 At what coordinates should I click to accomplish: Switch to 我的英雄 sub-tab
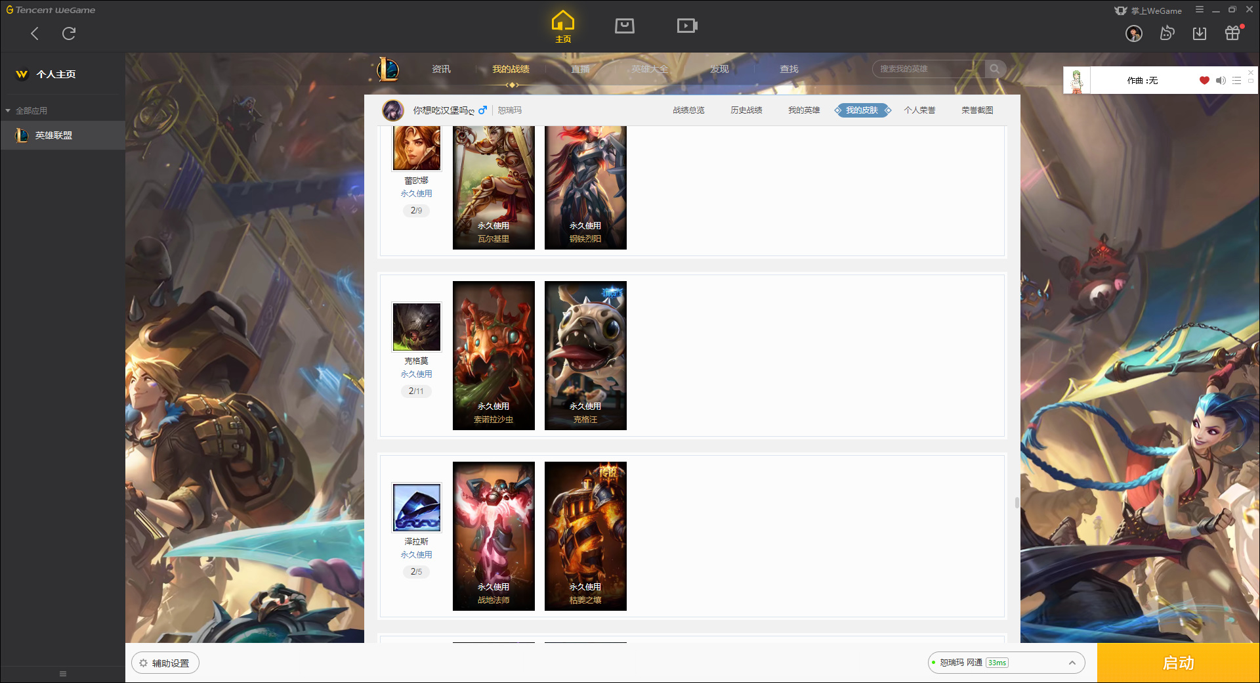(804, 110)
